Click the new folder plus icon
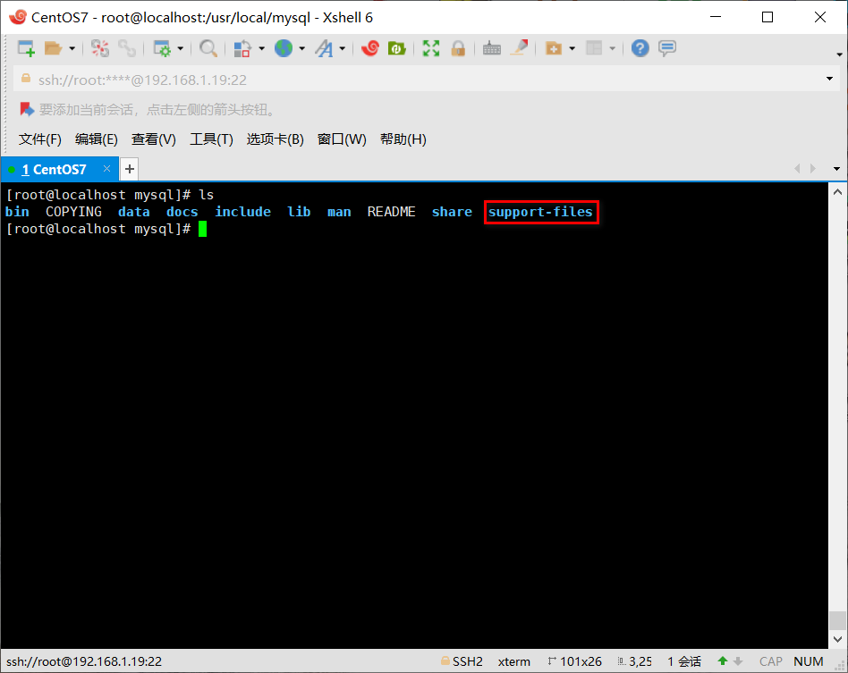 553,48
